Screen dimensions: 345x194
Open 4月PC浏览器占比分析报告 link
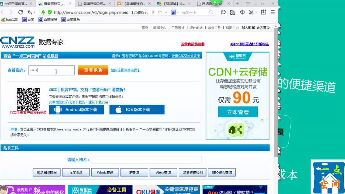point(250,44)
